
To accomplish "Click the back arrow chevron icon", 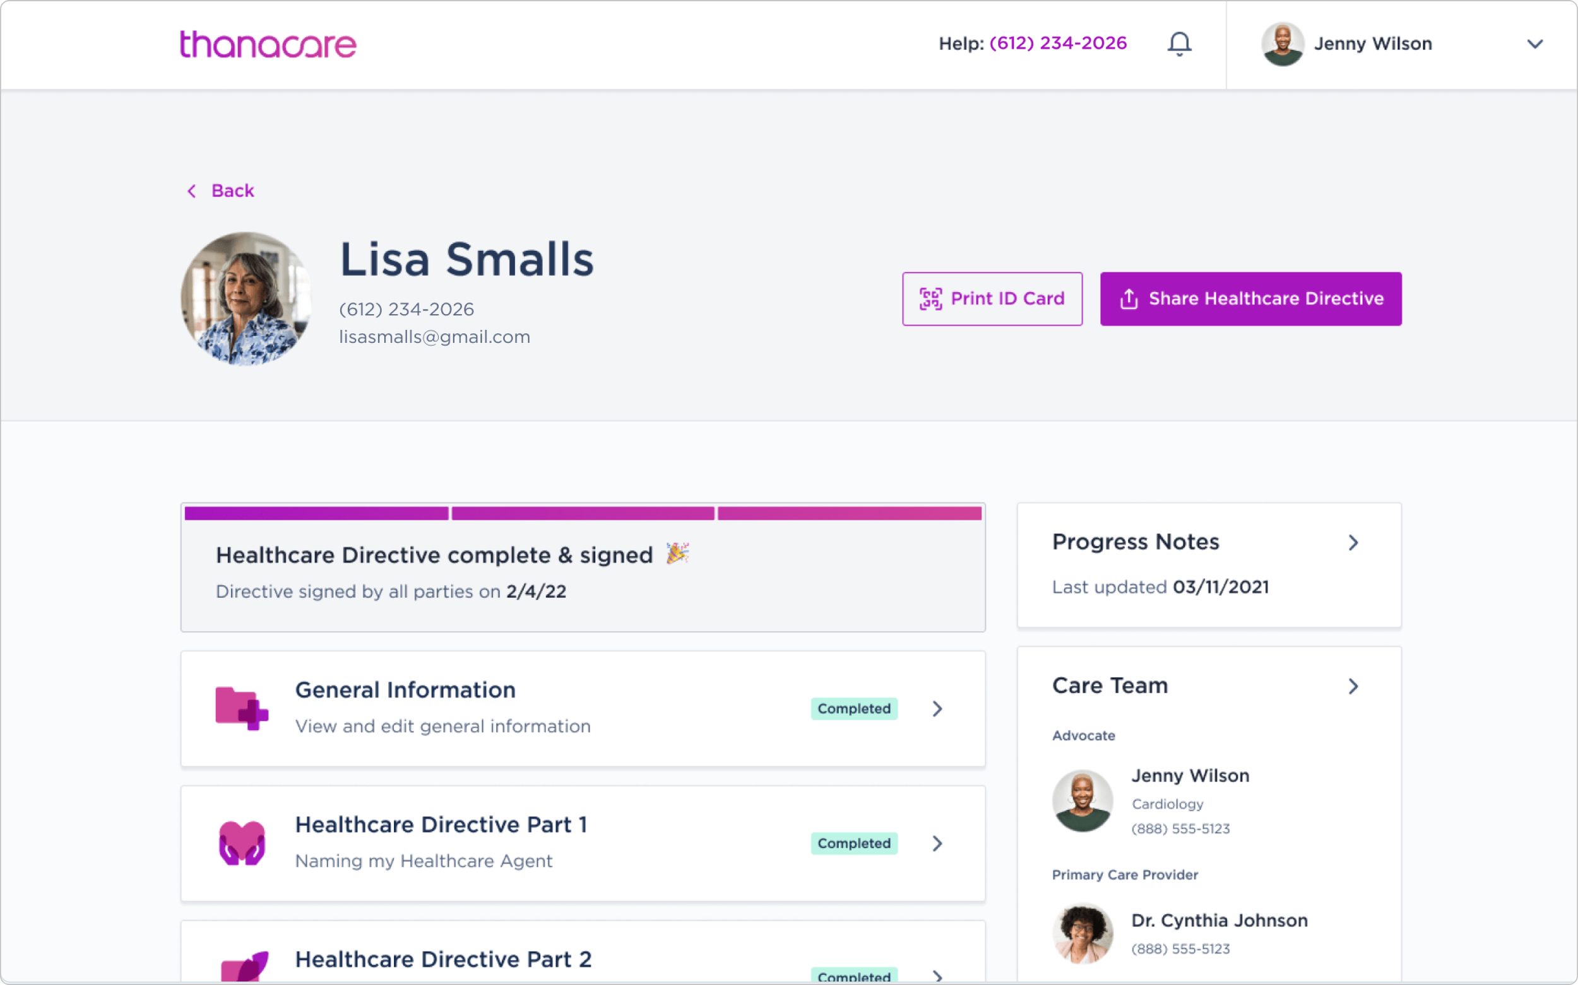I will [192, 191].
